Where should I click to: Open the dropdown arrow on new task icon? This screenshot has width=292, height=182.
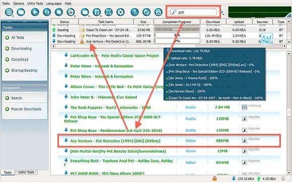pyautogui.click(x=13, y=17)
